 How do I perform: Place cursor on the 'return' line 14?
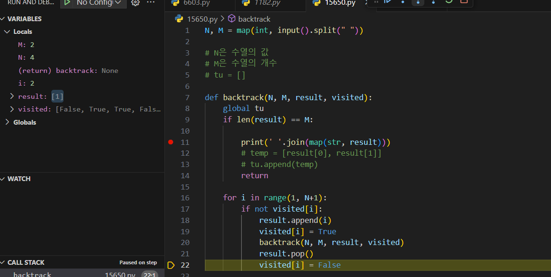[x=254, y=175]
